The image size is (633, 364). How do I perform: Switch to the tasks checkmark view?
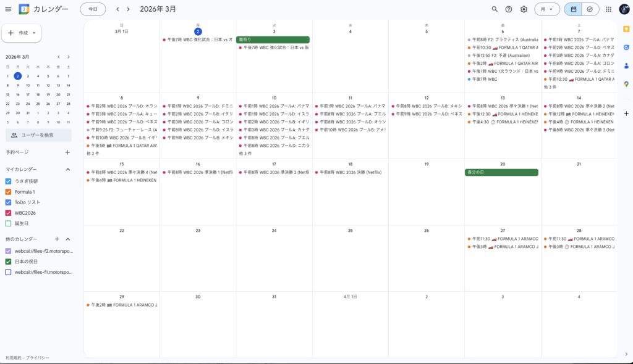pyautogui.click(x=590, y=9)
